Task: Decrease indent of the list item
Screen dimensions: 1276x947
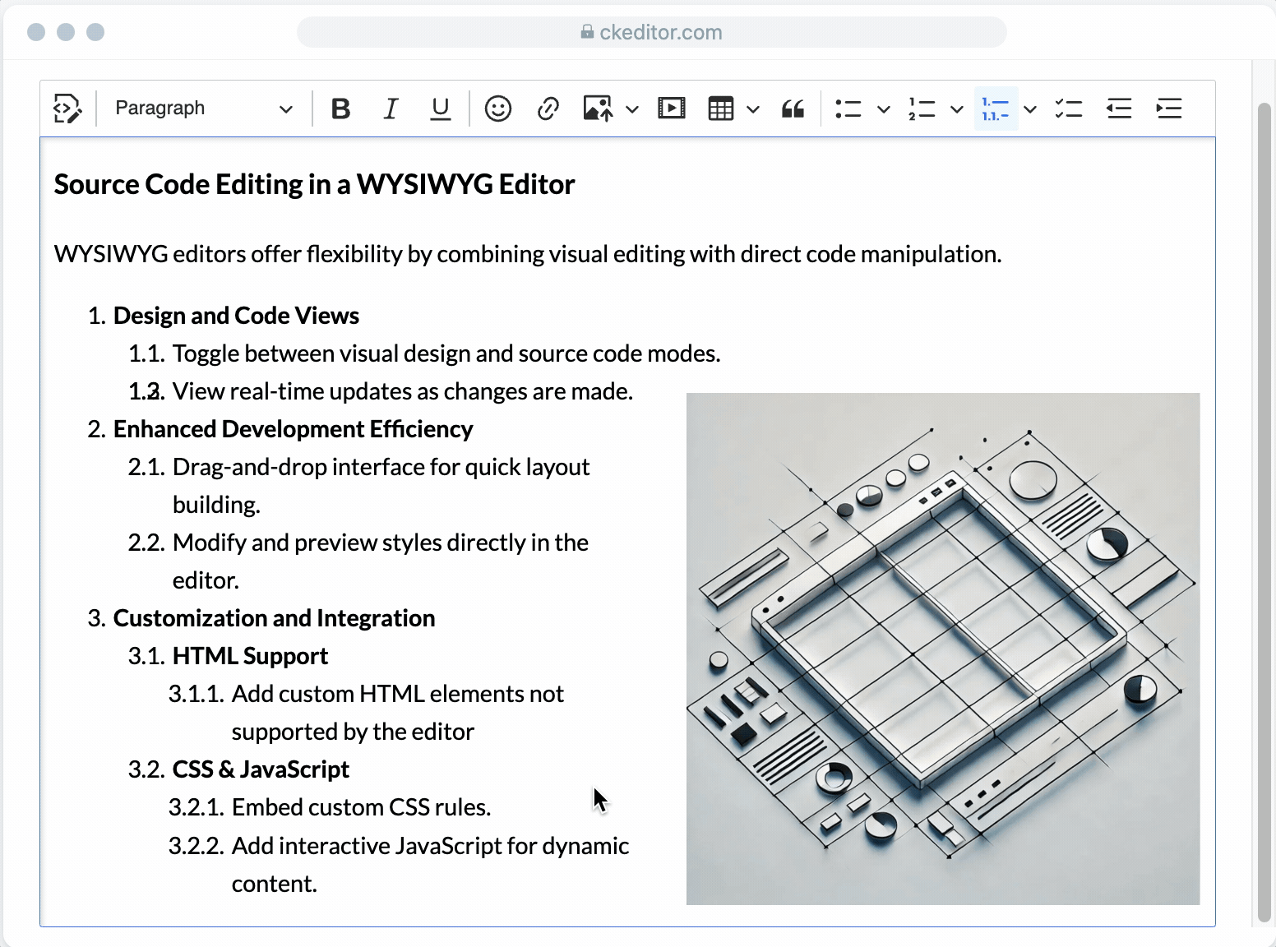Action: tap(1119, 109)
